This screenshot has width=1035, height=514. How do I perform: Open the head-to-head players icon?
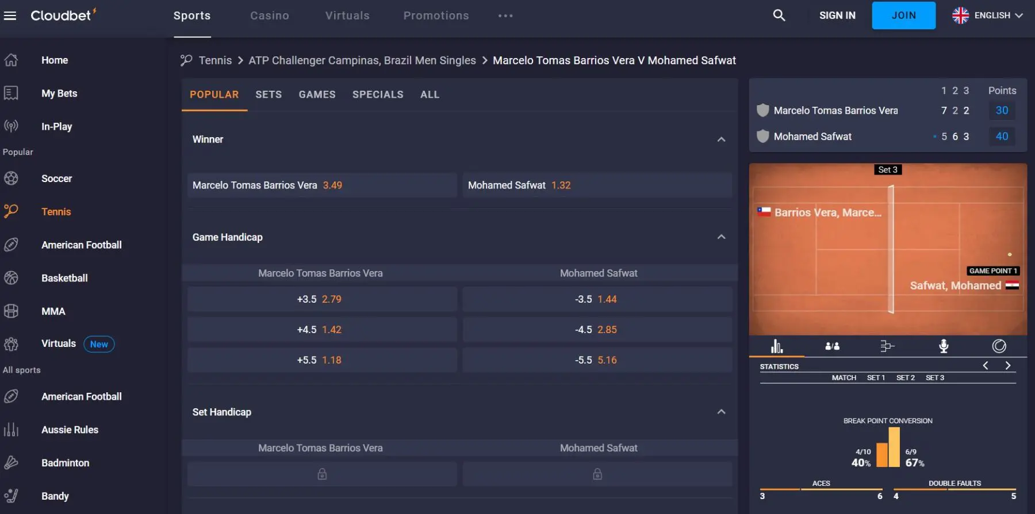point(832,346)
